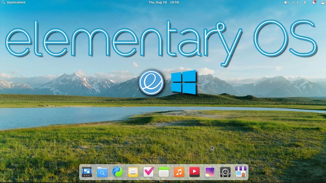Open the notifications bell indicator

(314, 2)
